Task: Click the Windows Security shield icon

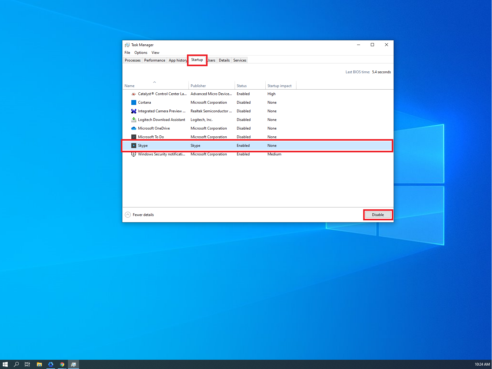Action: pos(134,154)
